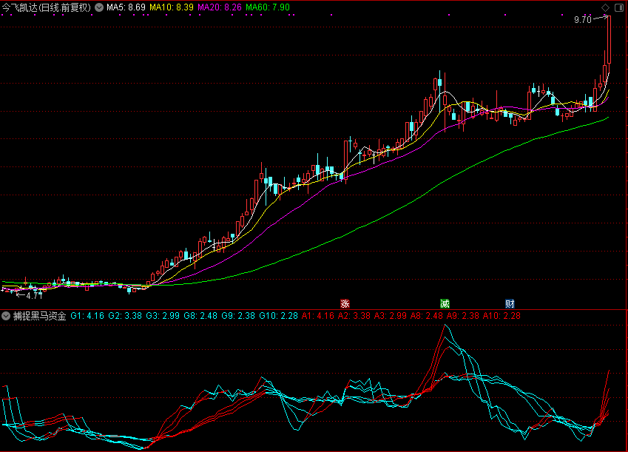Click the A9: 2.38 value
Image resolution: width=628 pixels, height=452 pixels.
click(463, 316)
